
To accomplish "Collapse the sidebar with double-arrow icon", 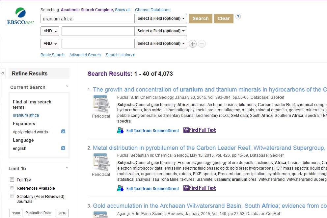I will (3, 73).
